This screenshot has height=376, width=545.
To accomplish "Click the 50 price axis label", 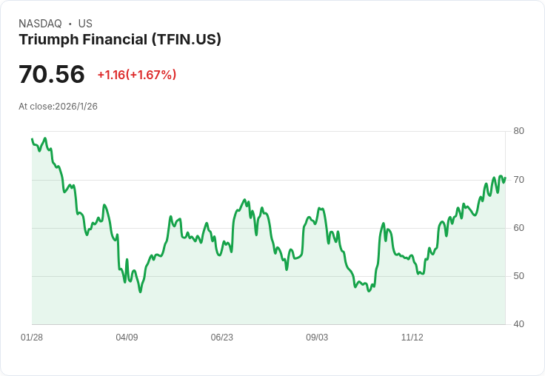I will tap(518, 276).
